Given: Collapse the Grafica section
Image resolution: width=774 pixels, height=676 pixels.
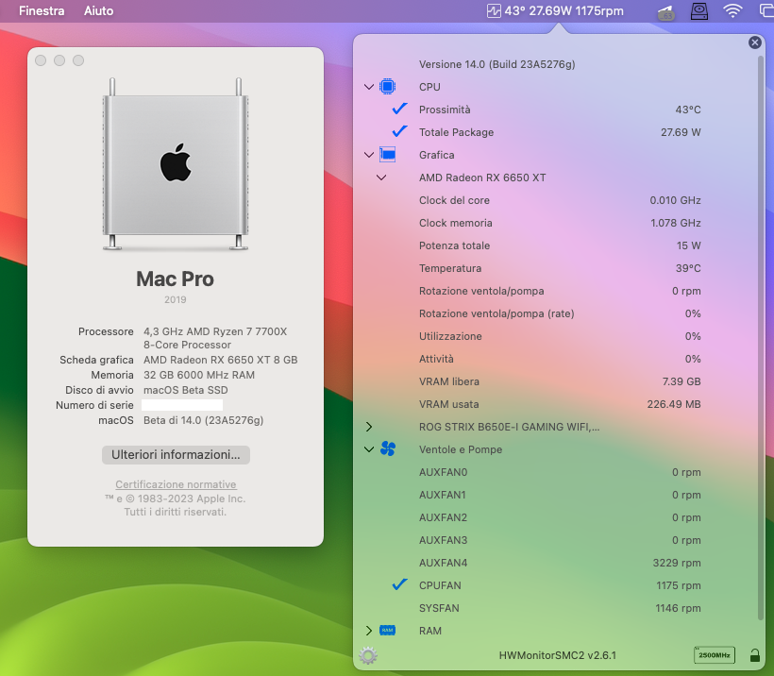Looking at the screenshot, I should [369, 155].
